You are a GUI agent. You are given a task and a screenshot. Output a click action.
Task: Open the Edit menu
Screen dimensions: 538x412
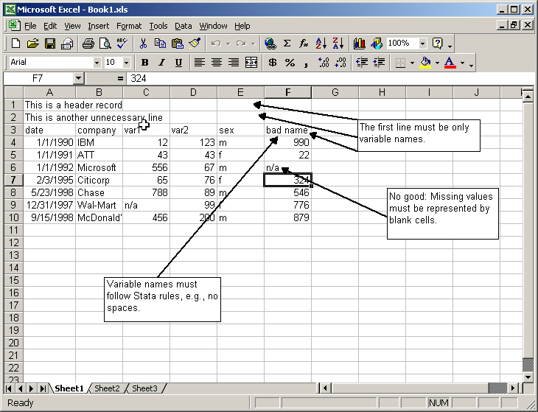click(x=50, y=26)
